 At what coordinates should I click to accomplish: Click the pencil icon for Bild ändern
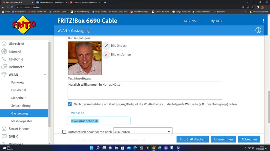(x=106, y=46)
